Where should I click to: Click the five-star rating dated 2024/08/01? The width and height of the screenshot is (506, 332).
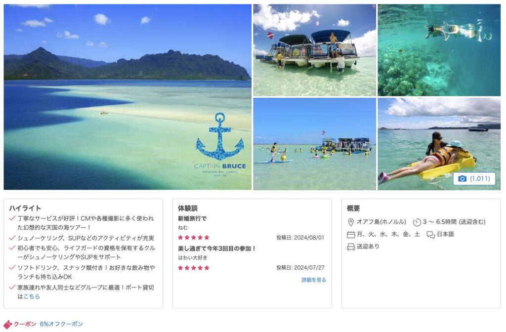tap(194, 238)
